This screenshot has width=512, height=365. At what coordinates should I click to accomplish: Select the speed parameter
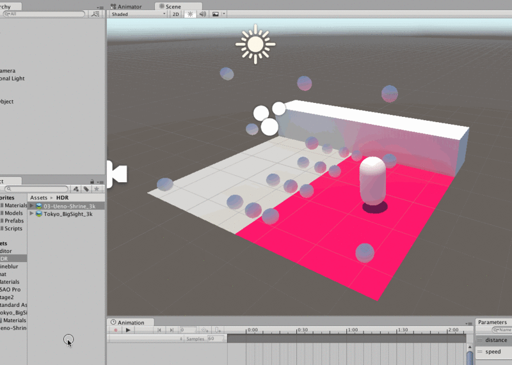[493, 352]
